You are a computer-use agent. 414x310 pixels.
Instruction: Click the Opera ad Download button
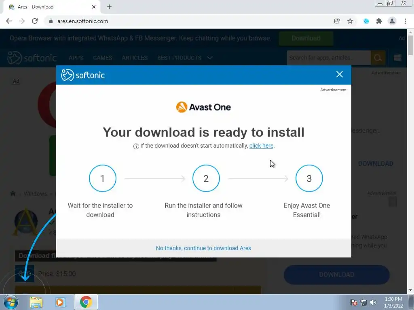306,38
